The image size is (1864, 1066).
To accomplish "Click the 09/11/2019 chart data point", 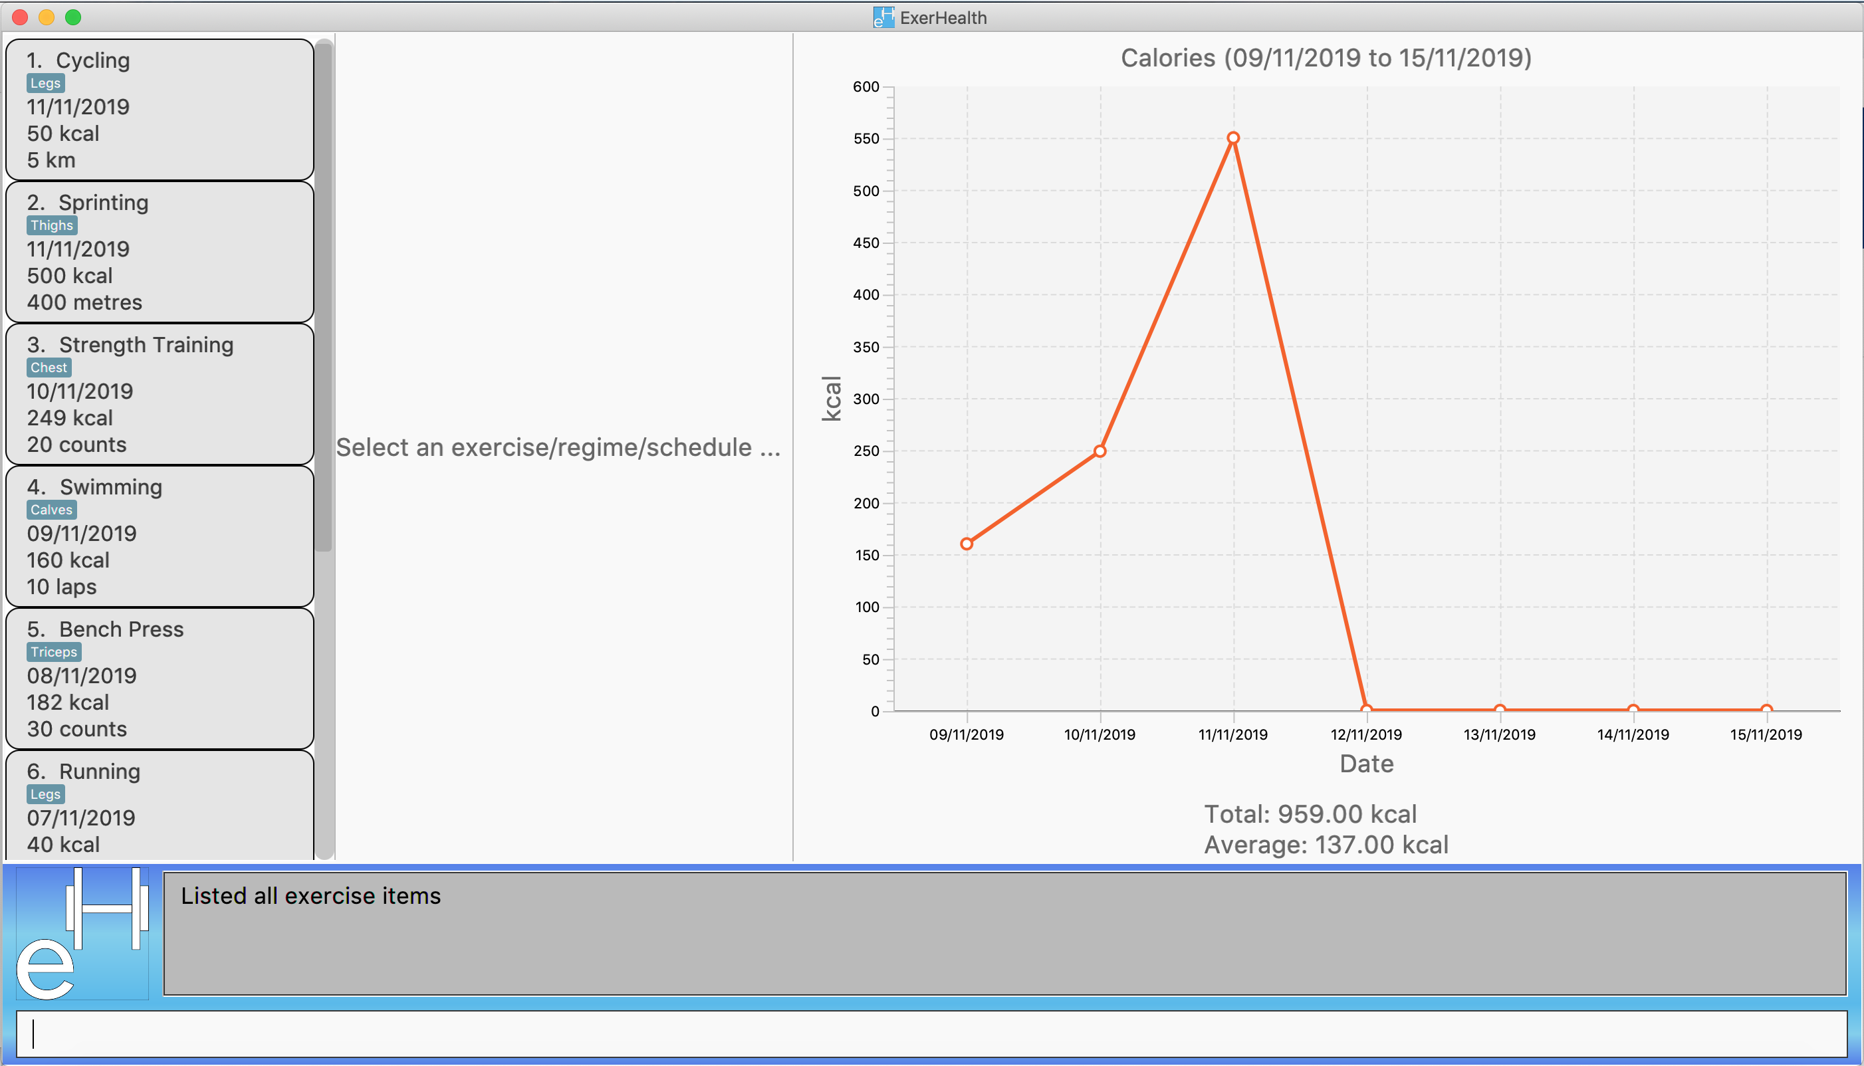I will (967, 544).
